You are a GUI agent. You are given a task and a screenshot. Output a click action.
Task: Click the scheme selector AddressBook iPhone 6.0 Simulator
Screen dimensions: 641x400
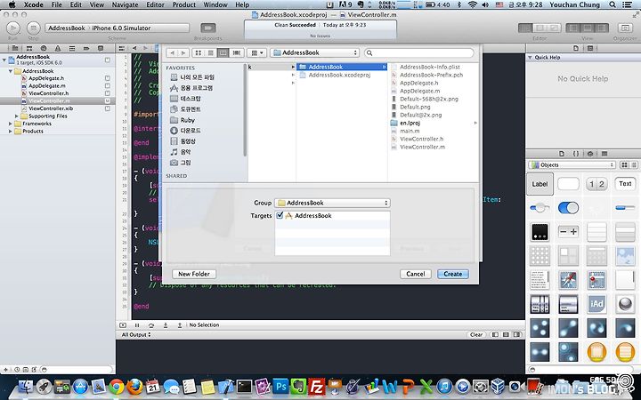117,28
